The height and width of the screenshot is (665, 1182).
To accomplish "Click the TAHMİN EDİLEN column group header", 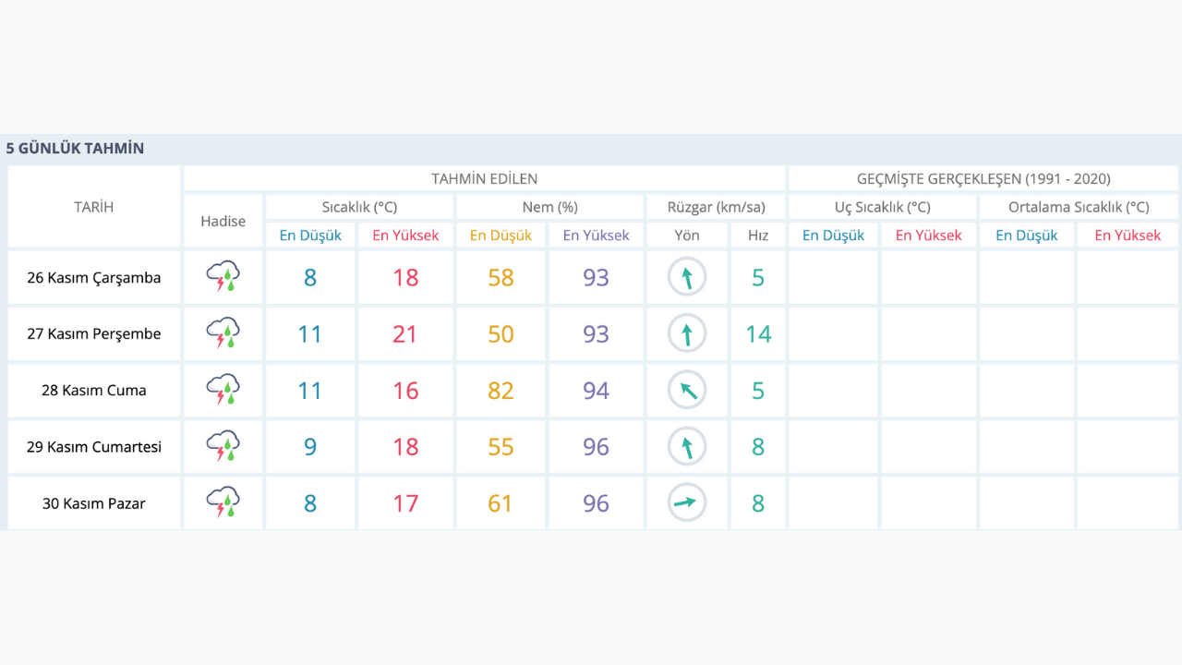I will 484,178.
